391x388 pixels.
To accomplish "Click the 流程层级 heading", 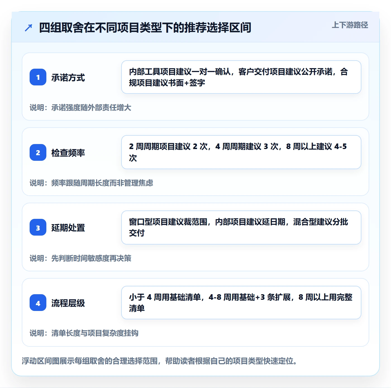I will [x=68, y=303].
